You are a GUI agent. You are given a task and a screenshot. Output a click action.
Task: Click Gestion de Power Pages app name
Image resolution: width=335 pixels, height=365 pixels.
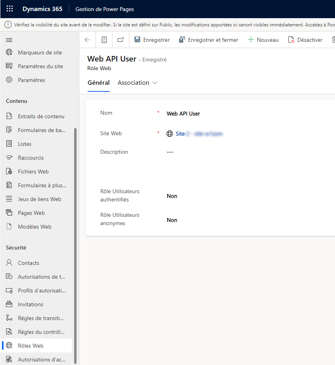(105, 9)
